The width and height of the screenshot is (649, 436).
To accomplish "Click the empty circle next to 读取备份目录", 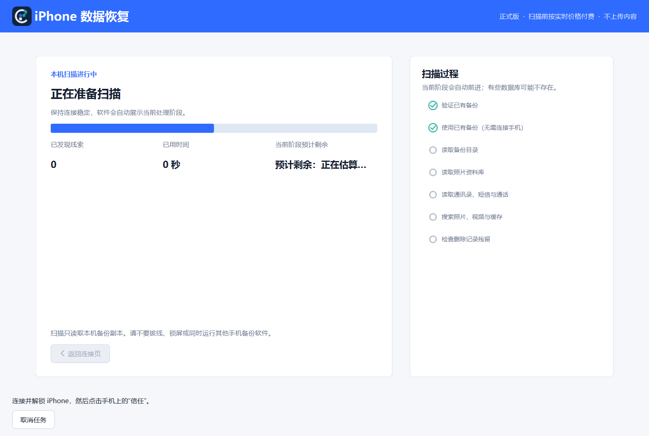I will 433,150.
